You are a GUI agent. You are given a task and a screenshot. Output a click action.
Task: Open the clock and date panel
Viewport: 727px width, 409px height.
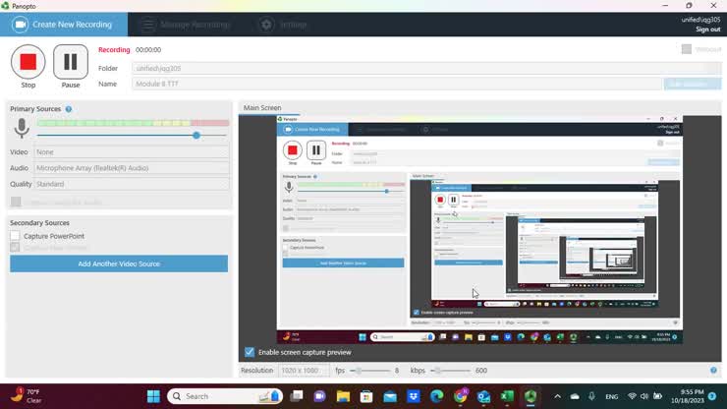click(687, 396)
